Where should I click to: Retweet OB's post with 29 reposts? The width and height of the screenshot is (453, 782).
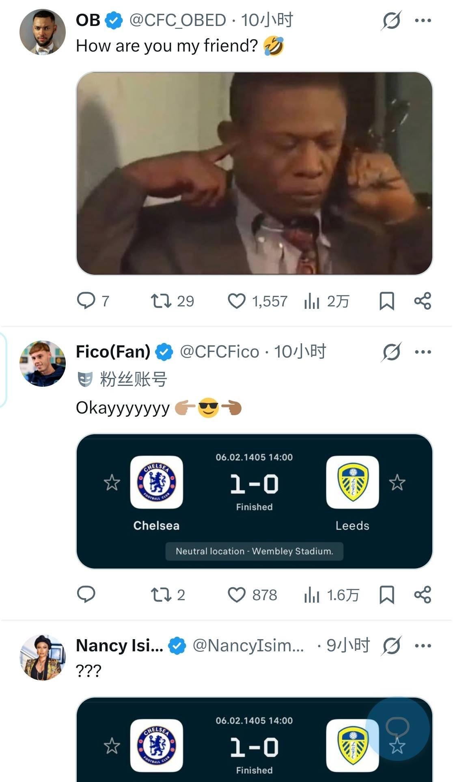pos(161,301)
